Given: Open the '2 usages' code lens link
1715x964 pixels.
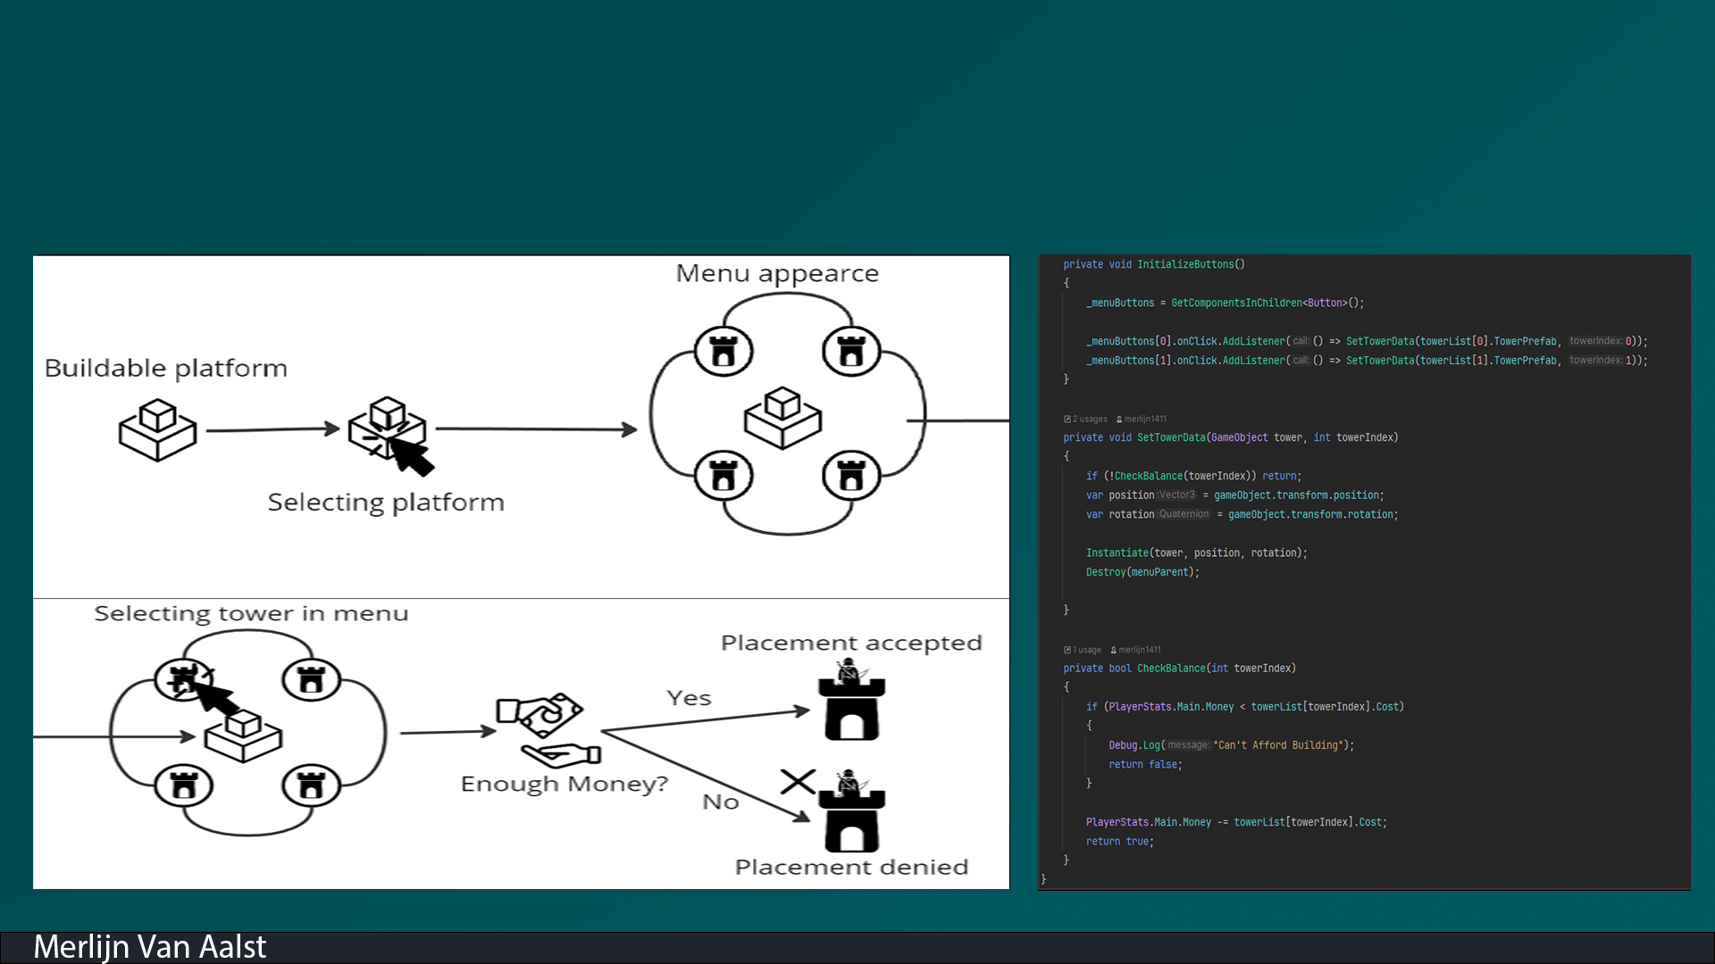Looking at the screenshot, I should point(1089,419).
